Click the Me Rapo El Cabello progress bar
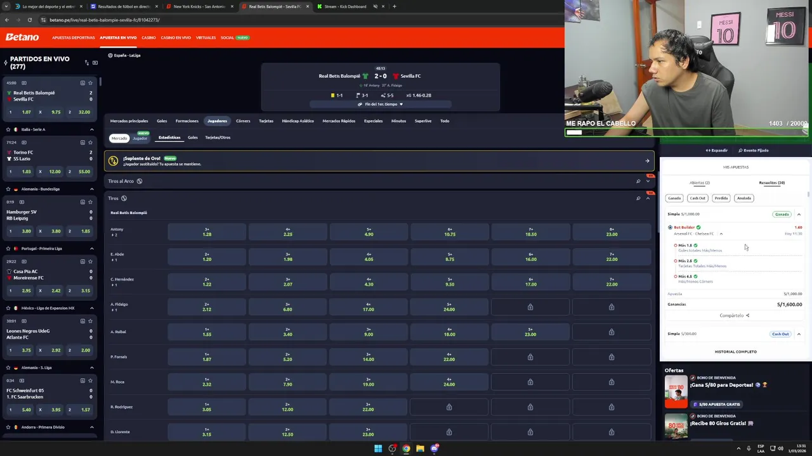Screen dimensions: 812x456 (686, 132)
